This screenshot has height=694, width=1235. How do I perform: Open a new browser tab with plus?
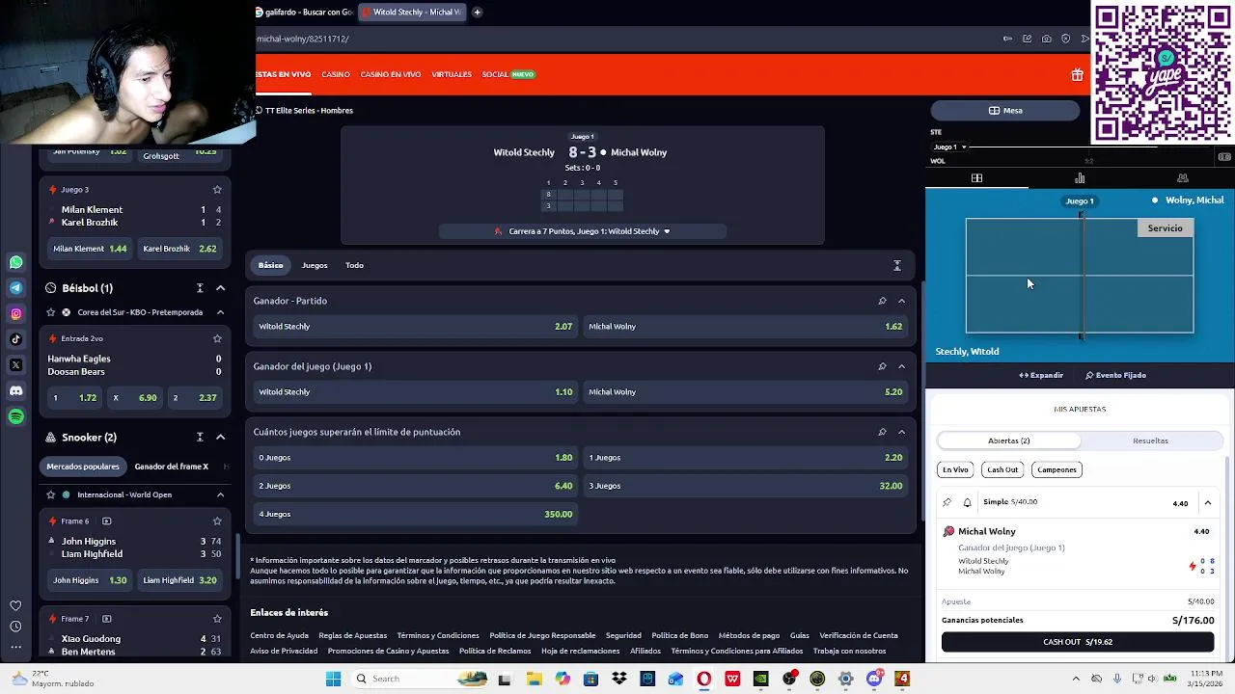pyautogui.click(x=477, y=13)
